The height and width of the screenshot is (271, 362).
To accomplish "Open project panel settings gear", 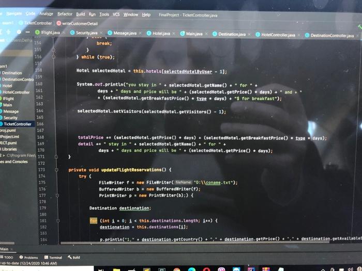I will pos(19,32).
